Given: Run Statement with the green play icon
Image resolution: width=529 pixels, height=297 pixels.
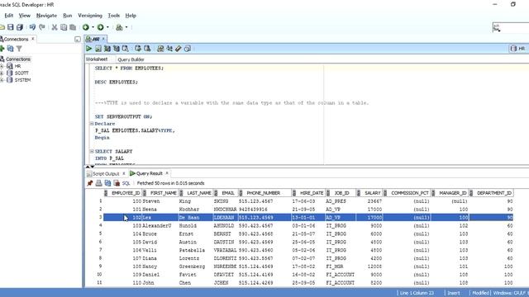Looking at the screenshot, I should pyautogui.click(x=88, y=49).
